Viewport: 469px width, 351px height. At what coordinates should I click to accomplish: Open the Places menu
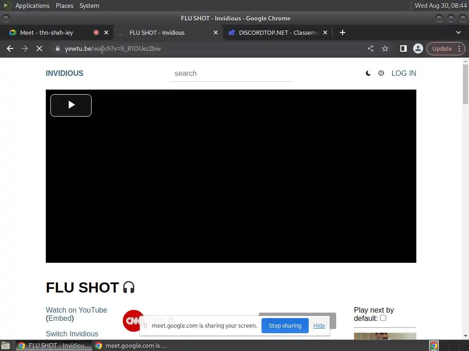[64, 5]
